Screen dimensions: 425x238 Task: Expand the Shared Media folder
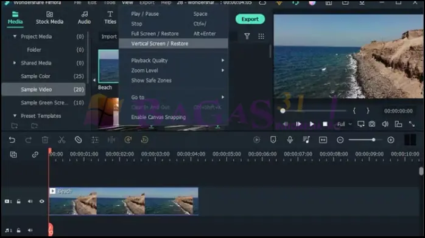click(15, 63)
